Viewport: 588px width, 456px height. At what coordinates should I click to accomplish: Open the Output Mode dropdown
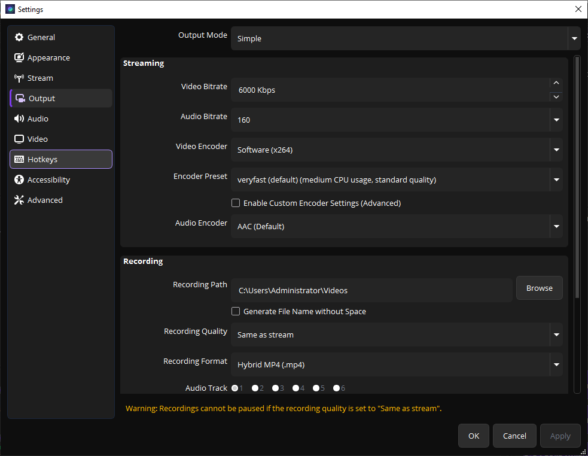(406, 38)
